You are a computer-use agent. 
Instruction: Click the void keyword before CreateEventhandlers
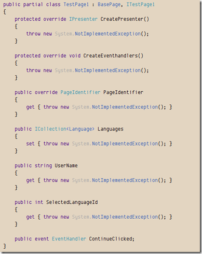pos(75,55)
